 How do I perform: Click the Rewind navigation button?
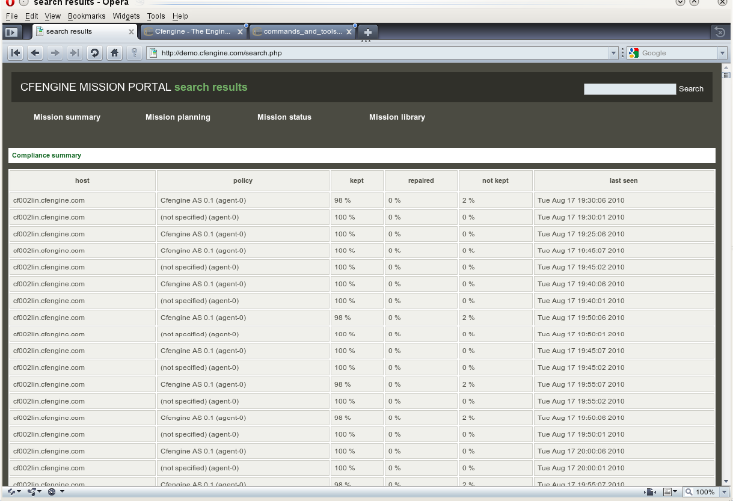pyautogui.click(x=16, y=53)
